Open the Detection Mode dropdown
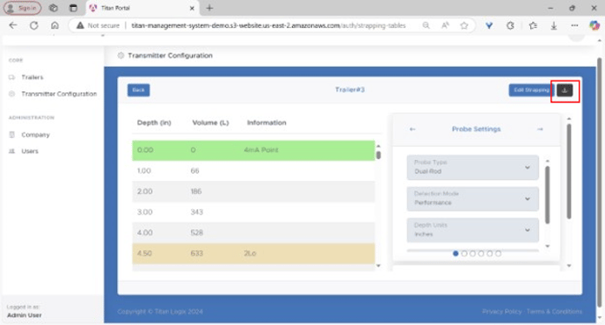This screenshot has height=325, width=605. point(473,199)
